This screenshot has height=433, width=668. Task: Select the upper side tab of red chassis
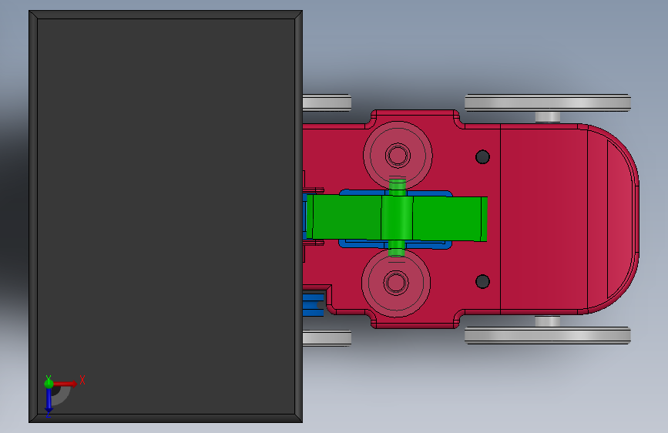coord(415,116)
